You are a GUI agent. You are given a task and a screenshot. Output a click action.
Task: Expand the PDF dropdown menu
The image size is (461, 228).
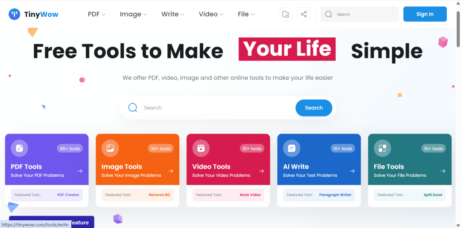pos(96,14)
